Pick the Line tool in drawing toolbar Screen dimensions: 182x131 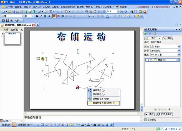pyautogui.click(x=34, y=125)
